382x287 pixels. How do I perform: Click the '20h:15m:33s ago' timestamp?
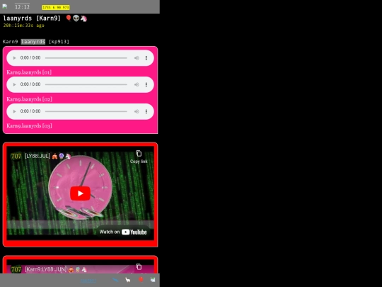coord(23,26)
